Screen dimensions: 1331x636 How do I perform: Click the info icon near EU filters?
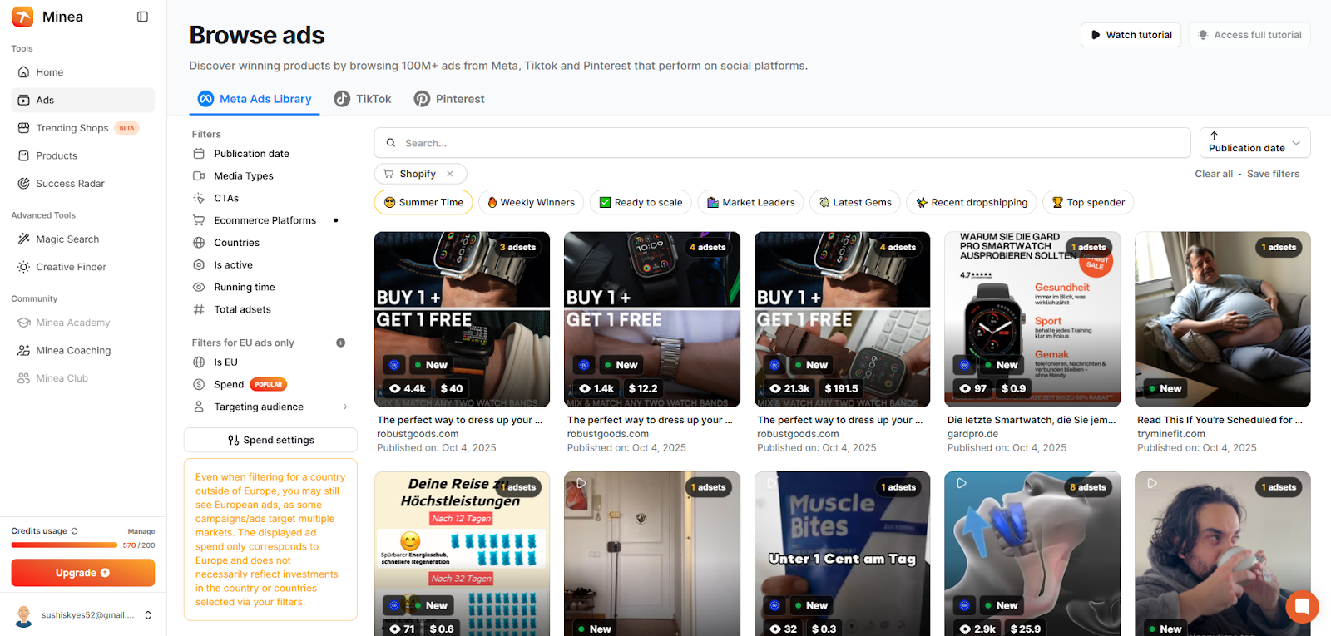pyautogui.click(x=340, y=343)
